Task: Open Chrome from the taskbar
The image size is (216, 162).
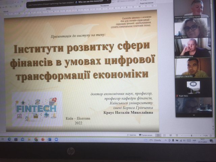Action: point(35,139)
